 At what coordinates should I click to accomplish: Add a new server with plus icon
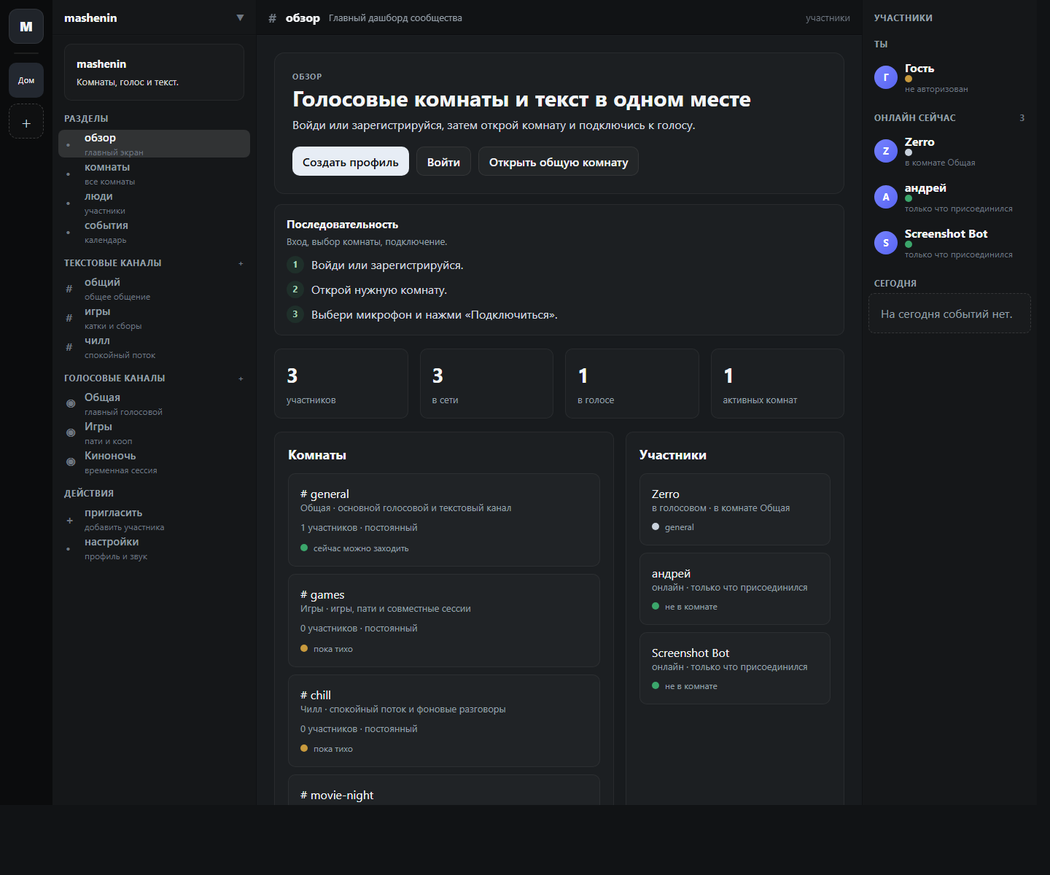(26, 121)
